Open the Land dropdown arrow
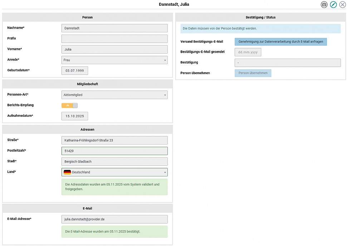Image resolution: width=347 pixels, height=246 pixels. click(165, 172)
